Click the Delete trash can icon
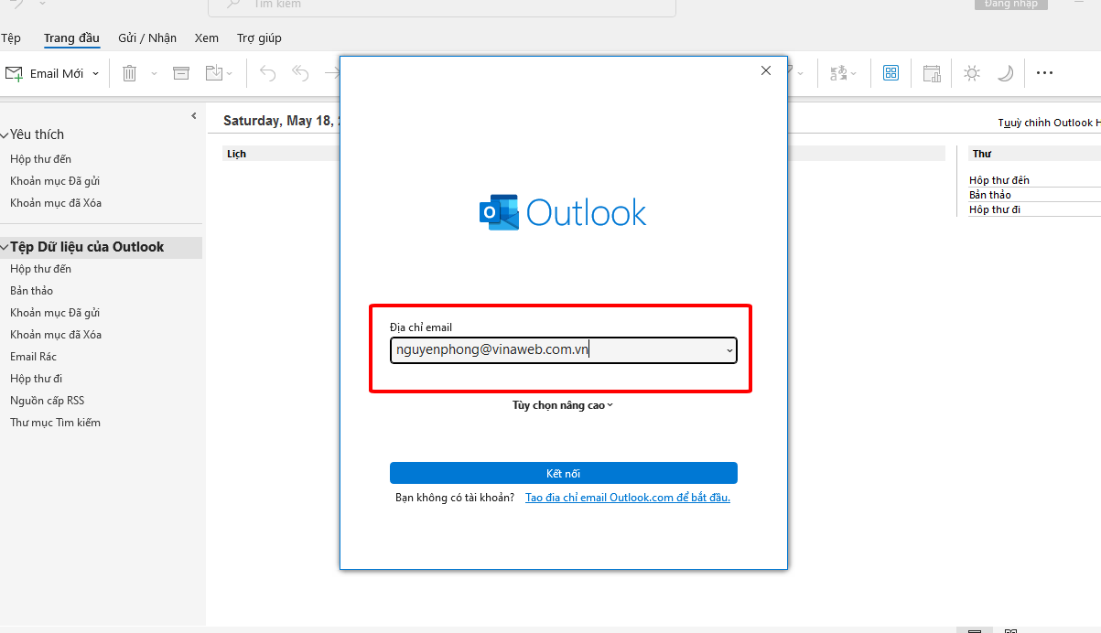1101x633 pixels. pos(129,73)
